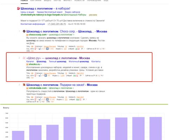Image resolution: width=169 pixels, height=140 pixels.
Task: Click the choco-corp brown round favicon
Action: (24, 31)
